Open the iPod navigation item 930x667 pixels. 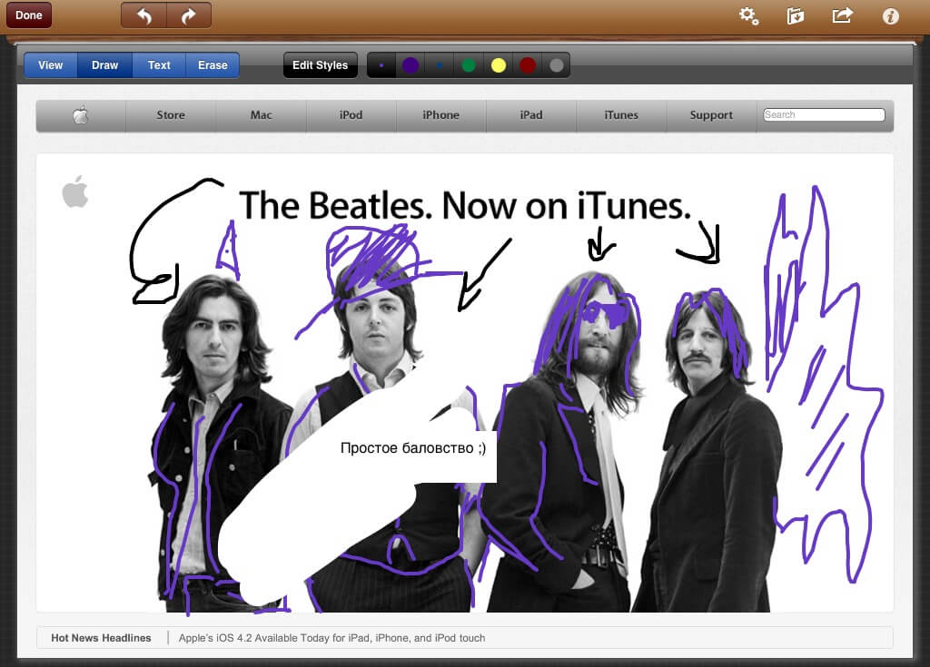coord(351,115)
